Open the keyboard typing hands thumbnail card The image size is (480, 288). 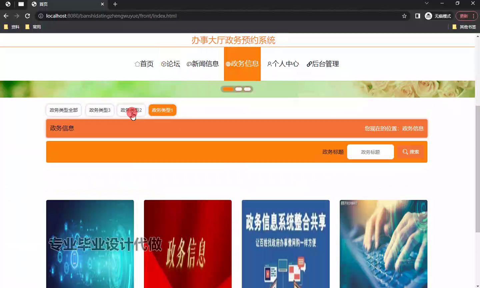[x=383, y=244]
